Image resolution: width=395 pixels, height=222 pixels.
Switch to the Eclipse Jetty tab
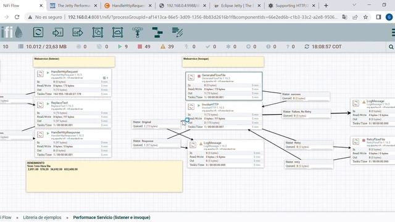point(237,6)
